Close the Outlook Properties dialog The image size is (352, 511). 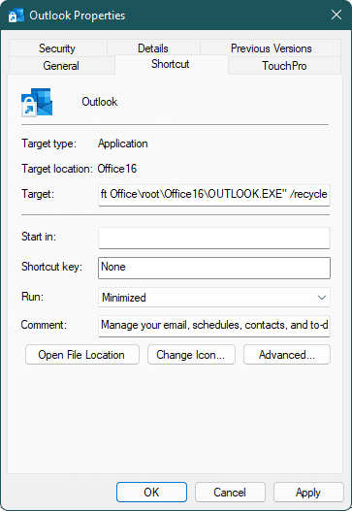click(336, 15)
